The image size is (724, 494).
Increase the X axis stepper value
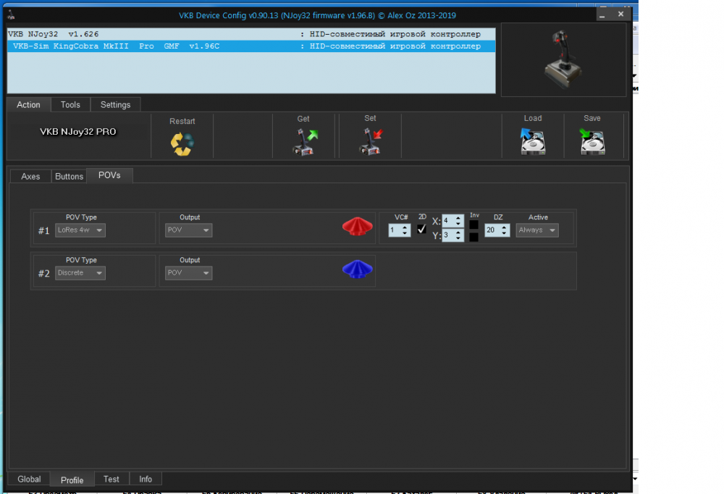pos(458,218)
